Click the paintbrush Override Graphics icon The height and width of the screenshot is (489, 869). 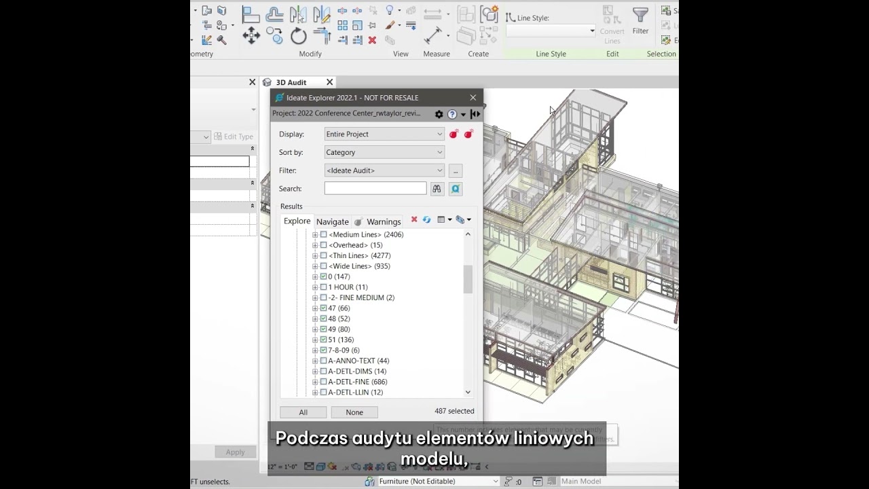(x=390, y=26)
